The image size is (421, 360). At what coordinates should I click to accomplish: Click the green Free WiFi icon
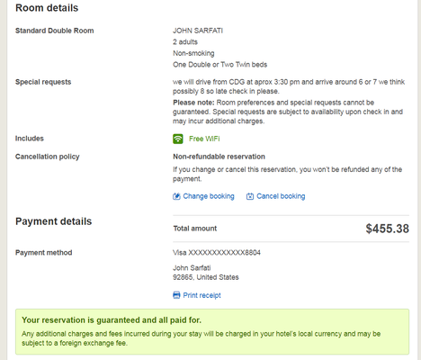178,139
